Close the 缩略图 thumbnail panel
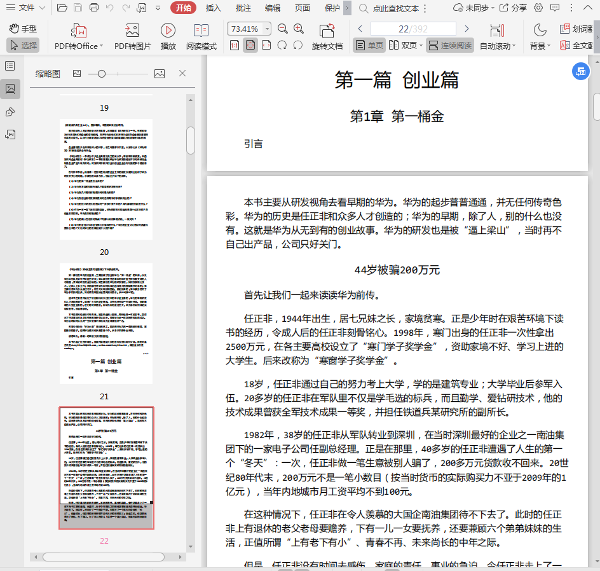Screen dimensions: 600x571 (x=182, y=73)
